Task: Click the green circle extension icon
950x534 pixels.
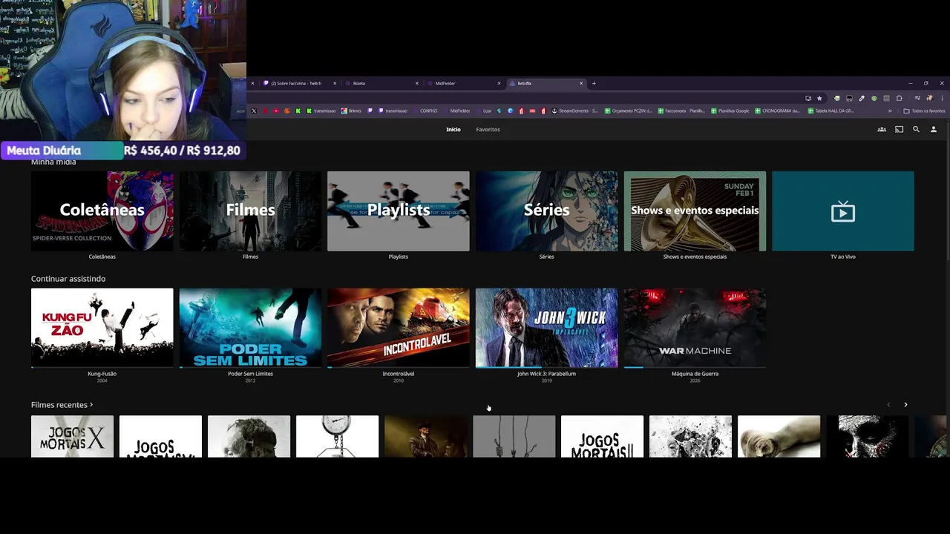Action: pos(874,98)
